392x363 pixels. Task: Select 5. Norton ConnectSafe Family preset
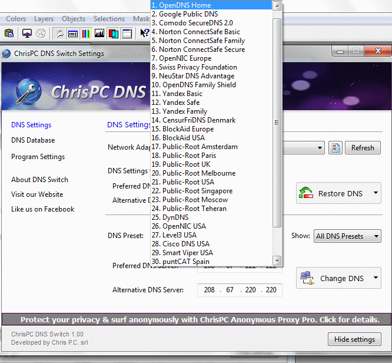click(211, 41)
